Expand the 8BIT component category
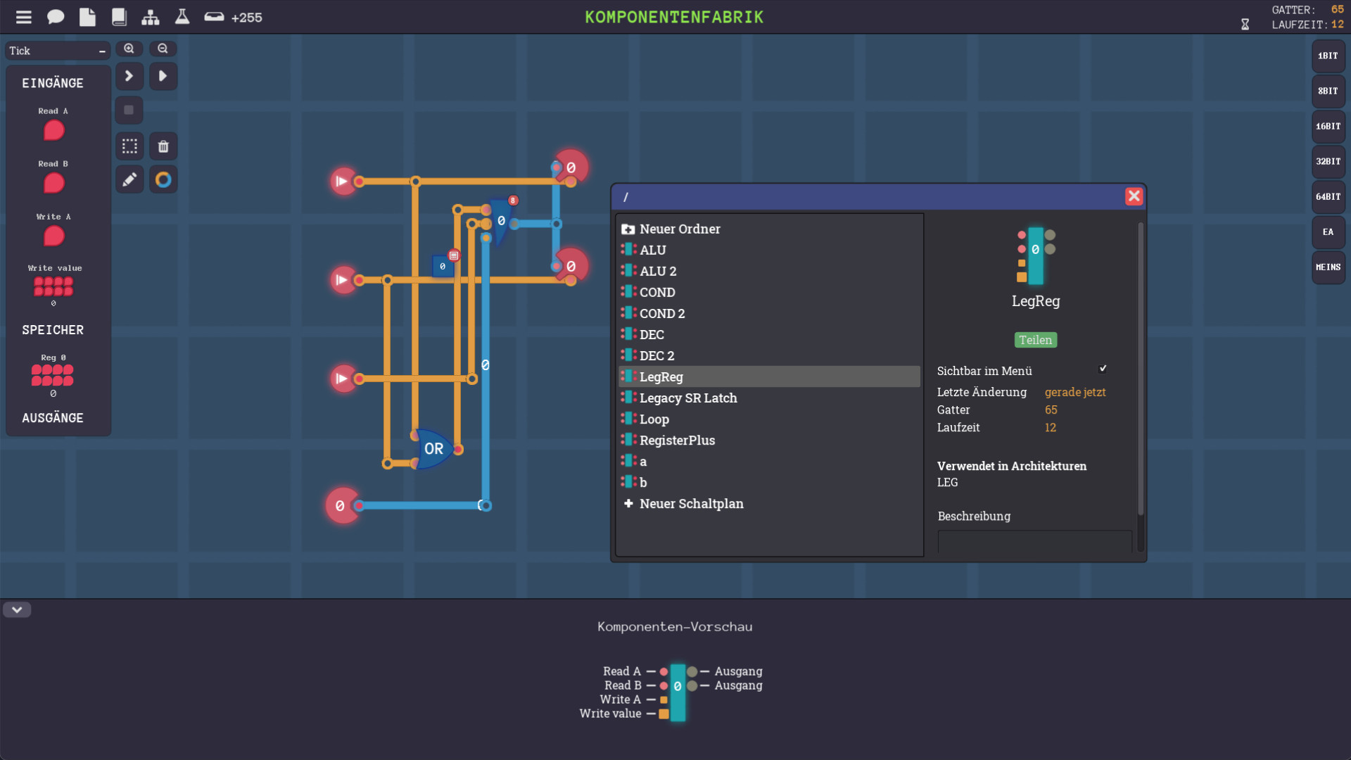Screen dimensions: 1351x760 click(1328, 91)
